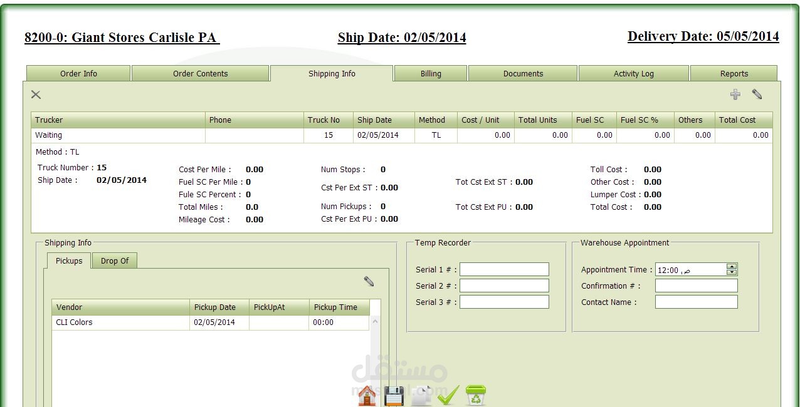This screenshot has width=800, height=407.
Task: Increase Appointment Time with up spinner
Action: tap(732, 266)
